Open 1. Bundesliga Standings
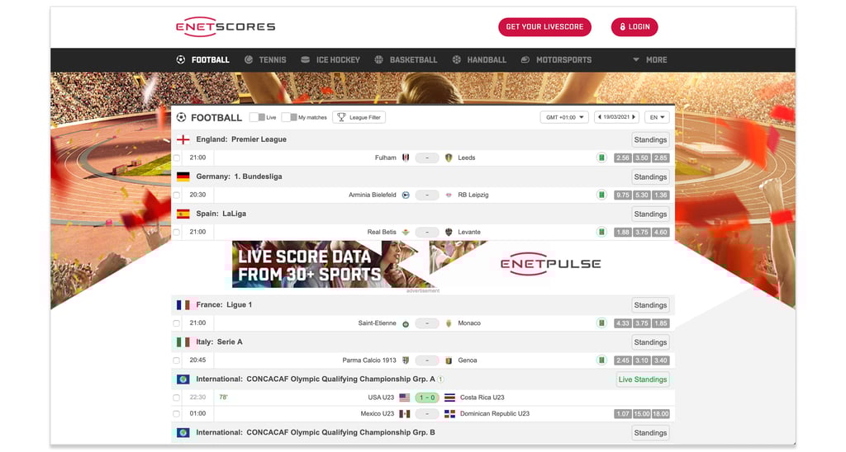 650,177
